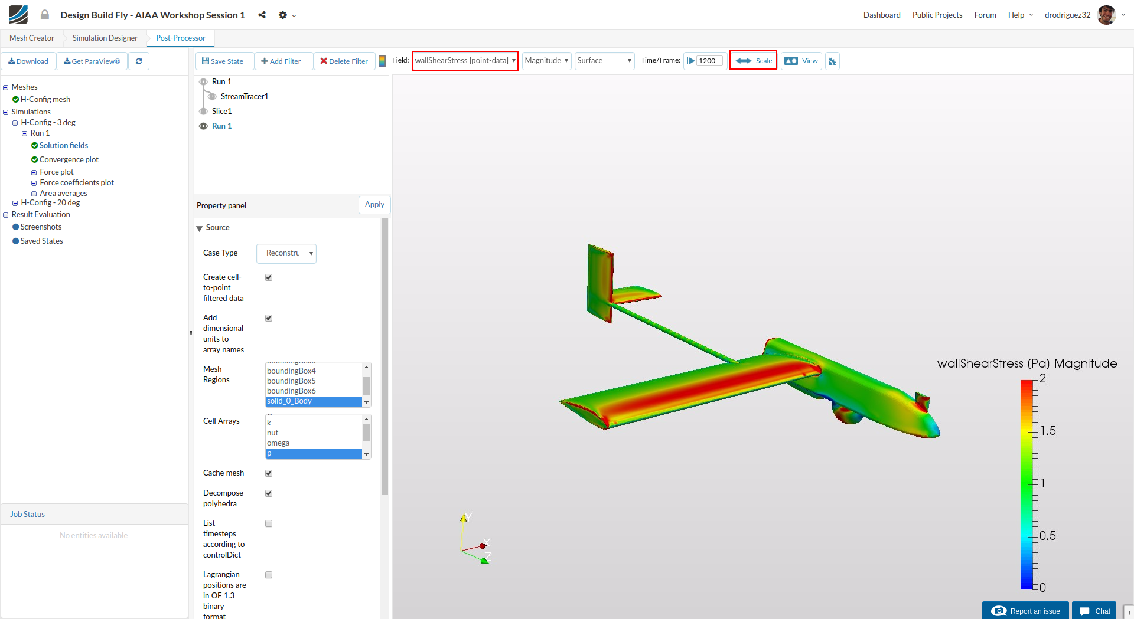Click the share project icon
The image size is (1134, 619).
pos(262,15)
